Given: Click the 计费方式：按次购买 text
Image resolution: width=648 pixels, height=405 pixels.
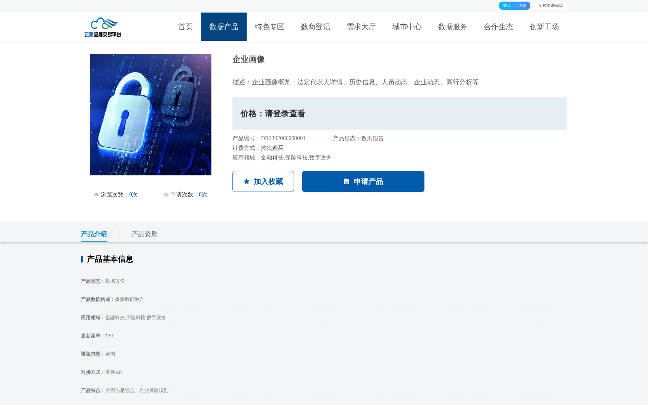Looking at the screenshot, I should pos(258,148).
